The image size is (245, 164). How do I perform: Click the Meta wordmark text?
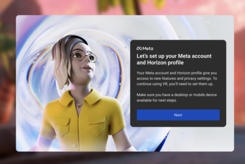click(148, 49)
